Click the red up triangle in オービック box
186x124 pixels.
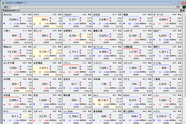(x=154, y=24)
